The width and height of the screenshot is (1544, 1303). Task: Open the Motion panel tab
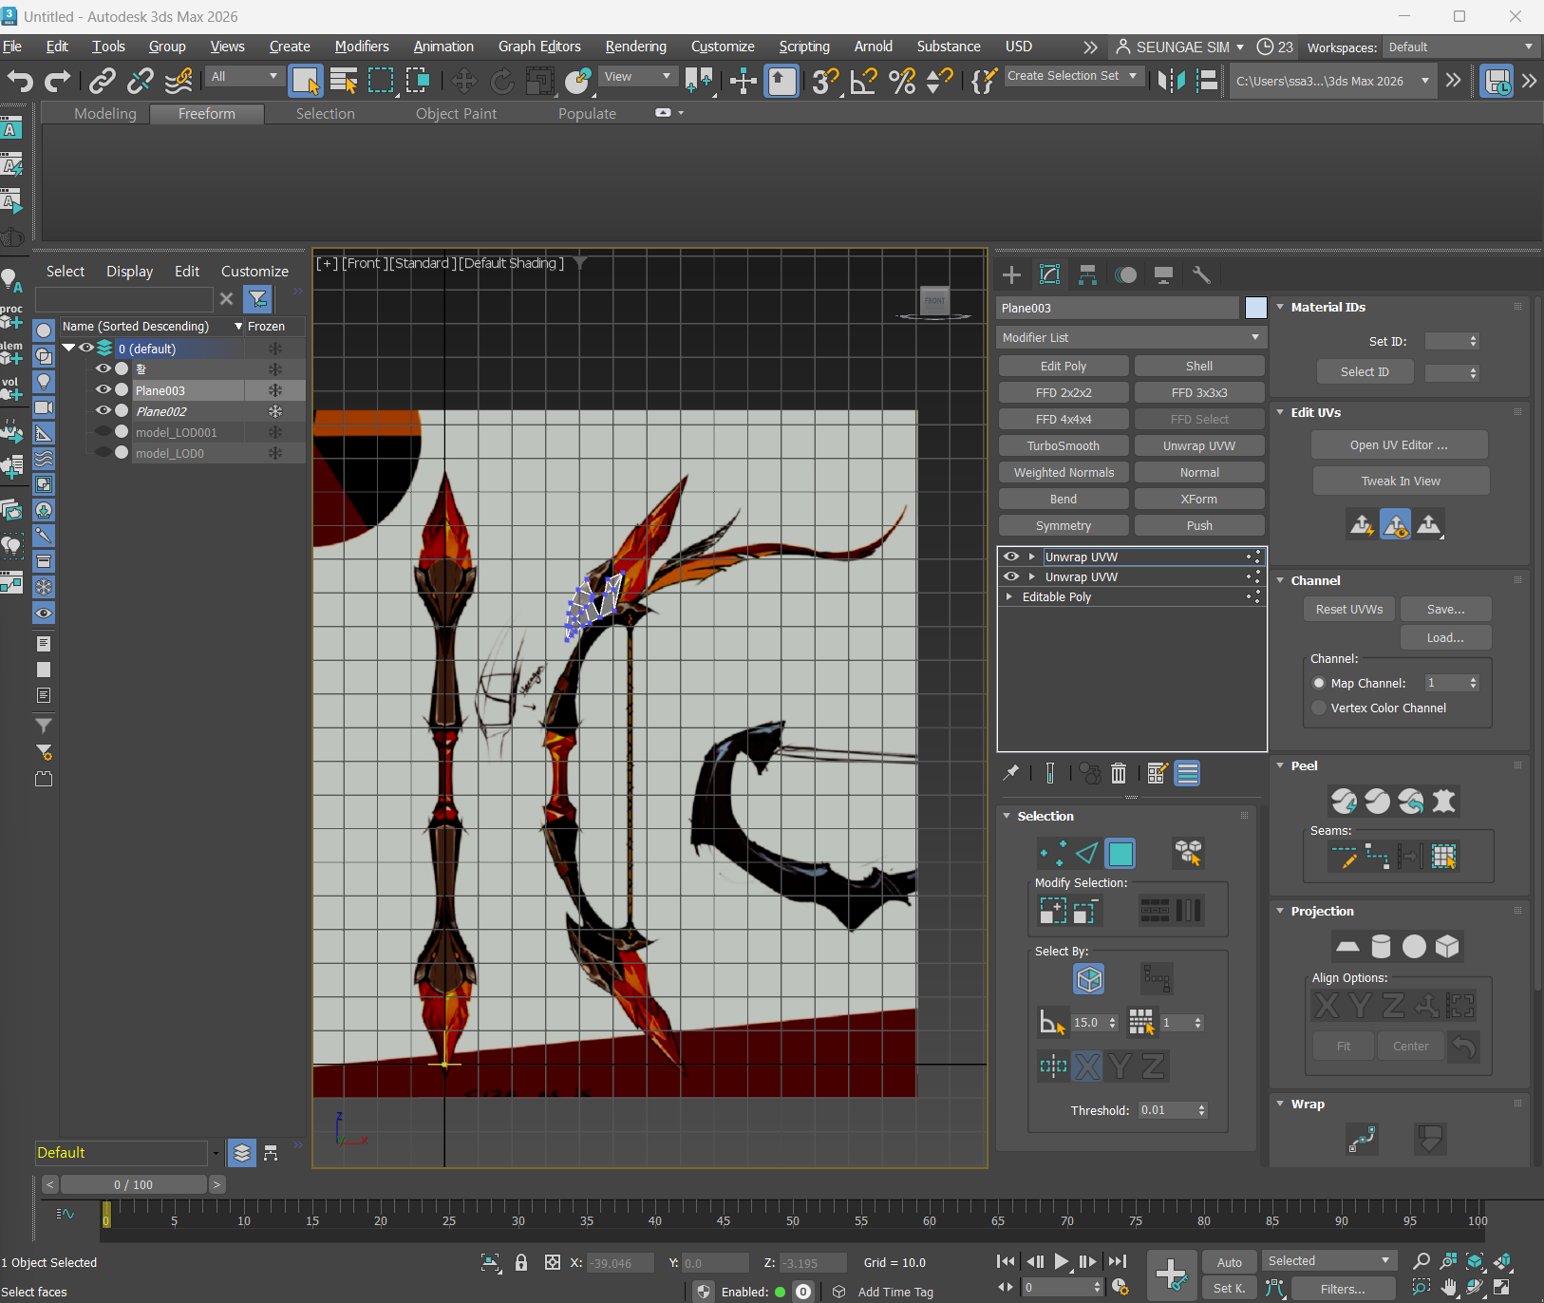(1125, 275)
